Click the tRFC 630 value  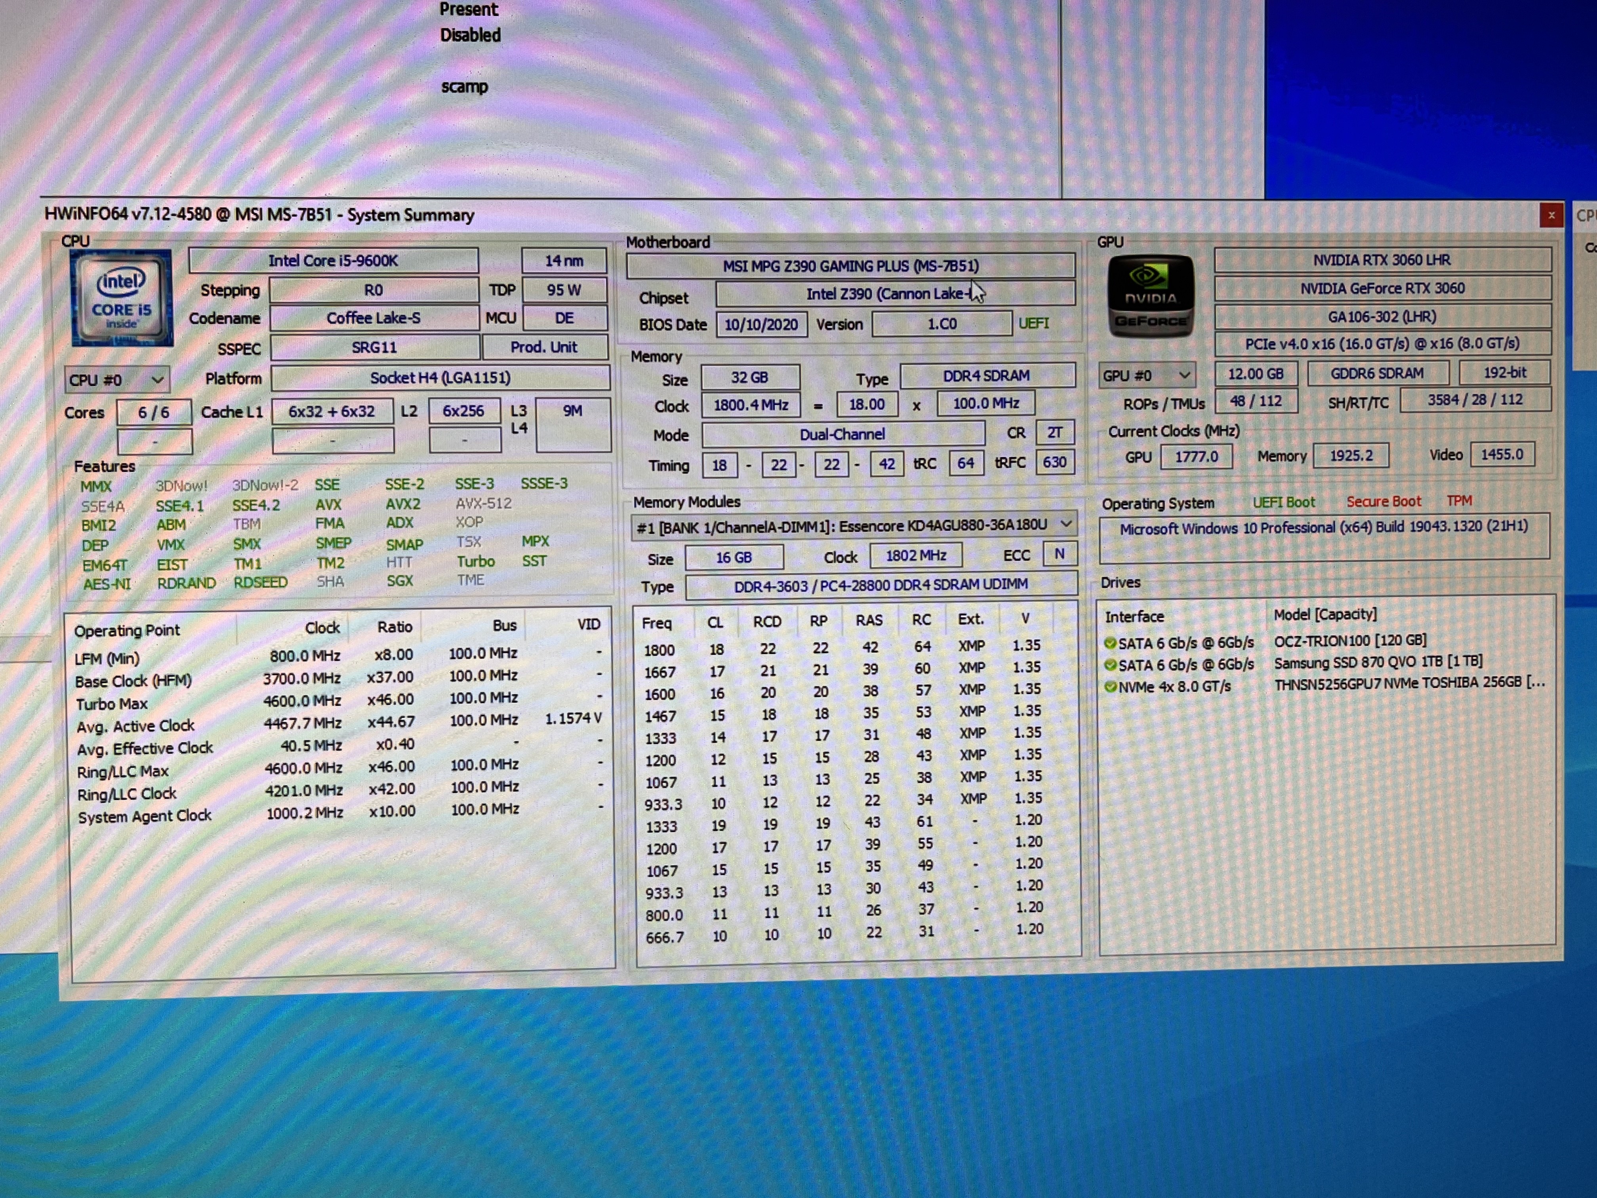[x=1054, y=462]
